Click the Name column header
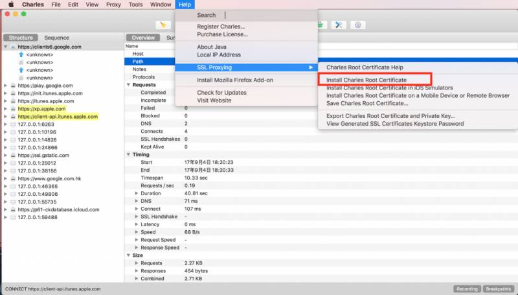The height and width of the screenshot is (295, 518). coord(132,46)
